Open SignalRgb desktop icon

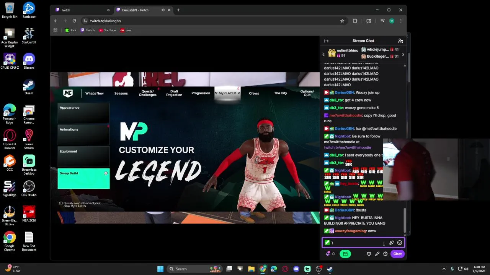[x=10, y=189]
